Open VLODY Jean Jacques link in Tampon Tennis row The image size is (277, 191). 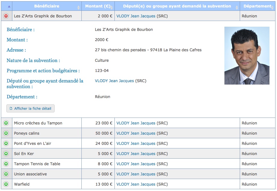tap(136, 164)
